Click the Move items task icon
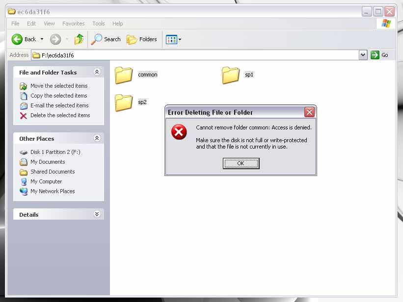This screenshot has width=403, height=302. (24, 86)
